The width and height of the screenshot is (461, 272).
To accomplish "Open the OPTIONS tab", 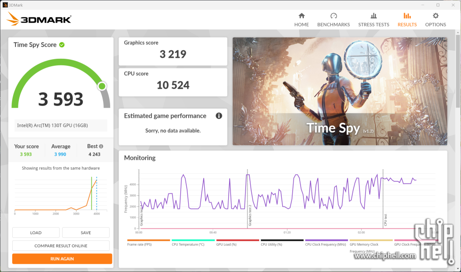I will pyautogui.click(x=436, y=20).
